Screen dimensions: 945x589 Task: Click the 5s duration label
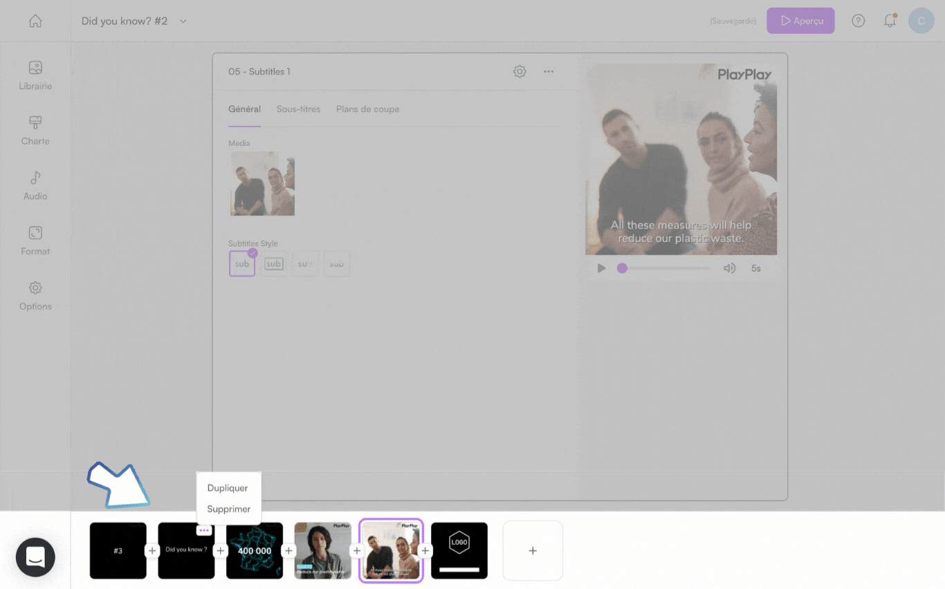(x=756, y=268)
